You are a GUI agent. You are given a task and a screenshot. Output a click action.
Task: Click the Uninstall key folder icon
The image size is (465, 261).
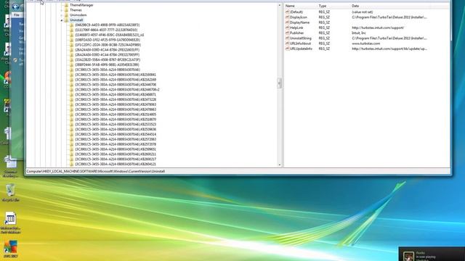[66, 20]
